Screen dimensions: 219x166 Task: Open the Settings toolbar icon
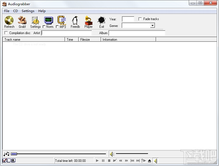pos(35,20)
